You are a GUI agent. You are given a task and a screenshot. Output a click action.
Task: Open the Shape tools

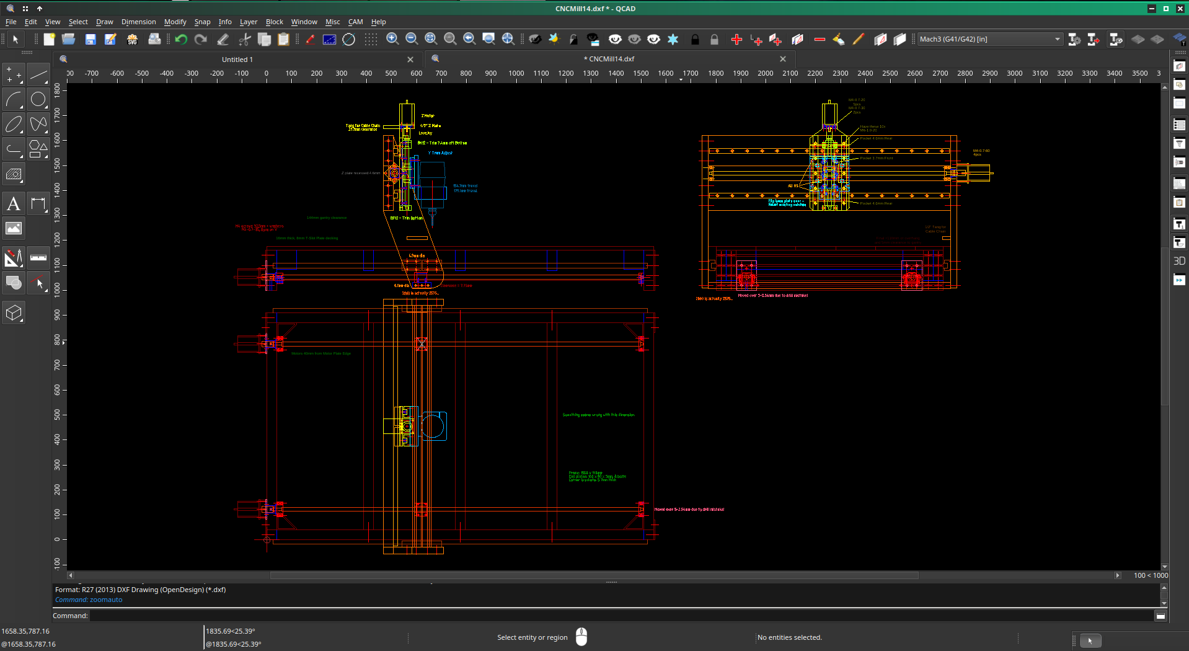38,149
